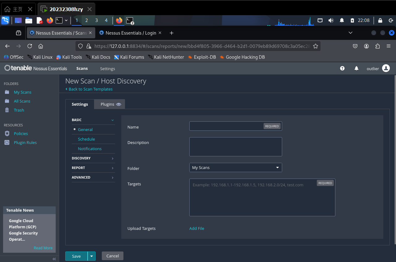This screenshot has width=396, height=262.
Task: Open the Trash folder
Action: 19,110
